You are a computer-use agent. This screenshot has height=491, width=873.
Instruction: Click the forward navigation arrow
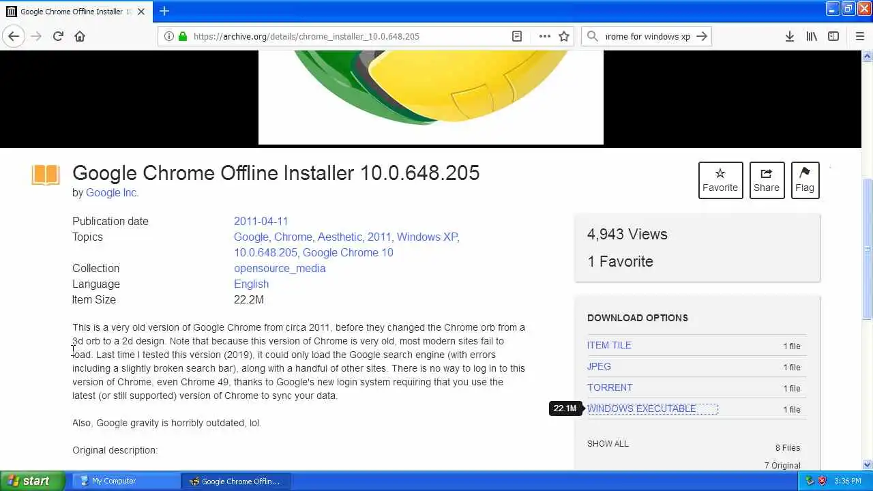(x=36, y=36)
